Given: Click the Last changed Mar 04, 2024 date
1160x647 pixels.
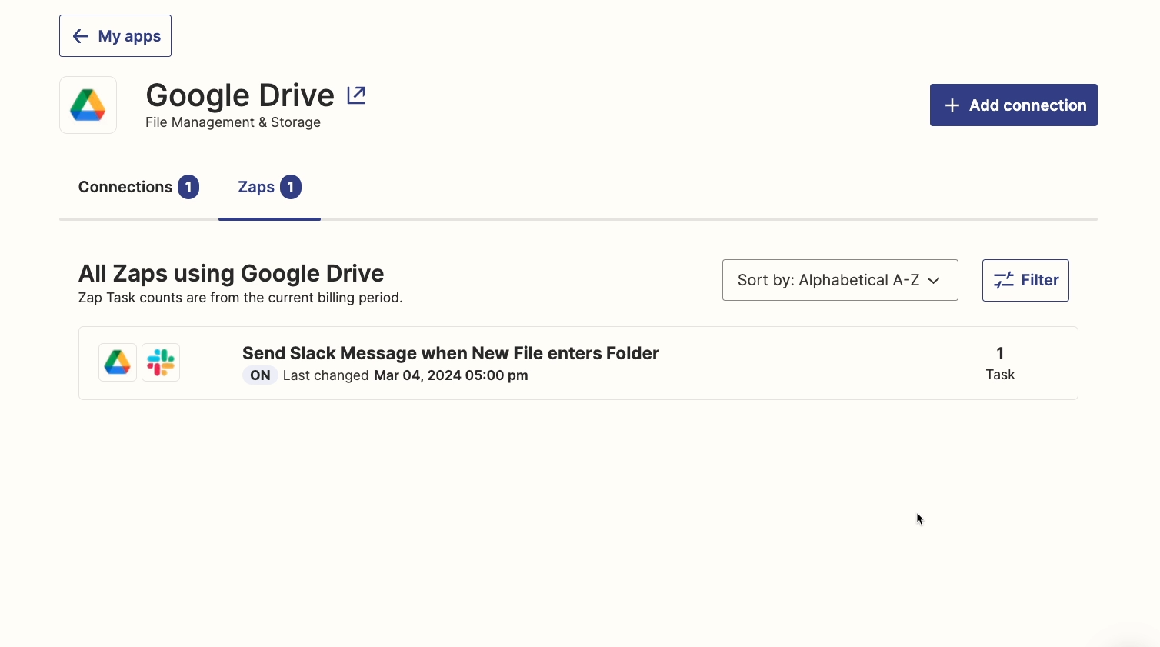Looking at the screenshot, I should [405, 375].
